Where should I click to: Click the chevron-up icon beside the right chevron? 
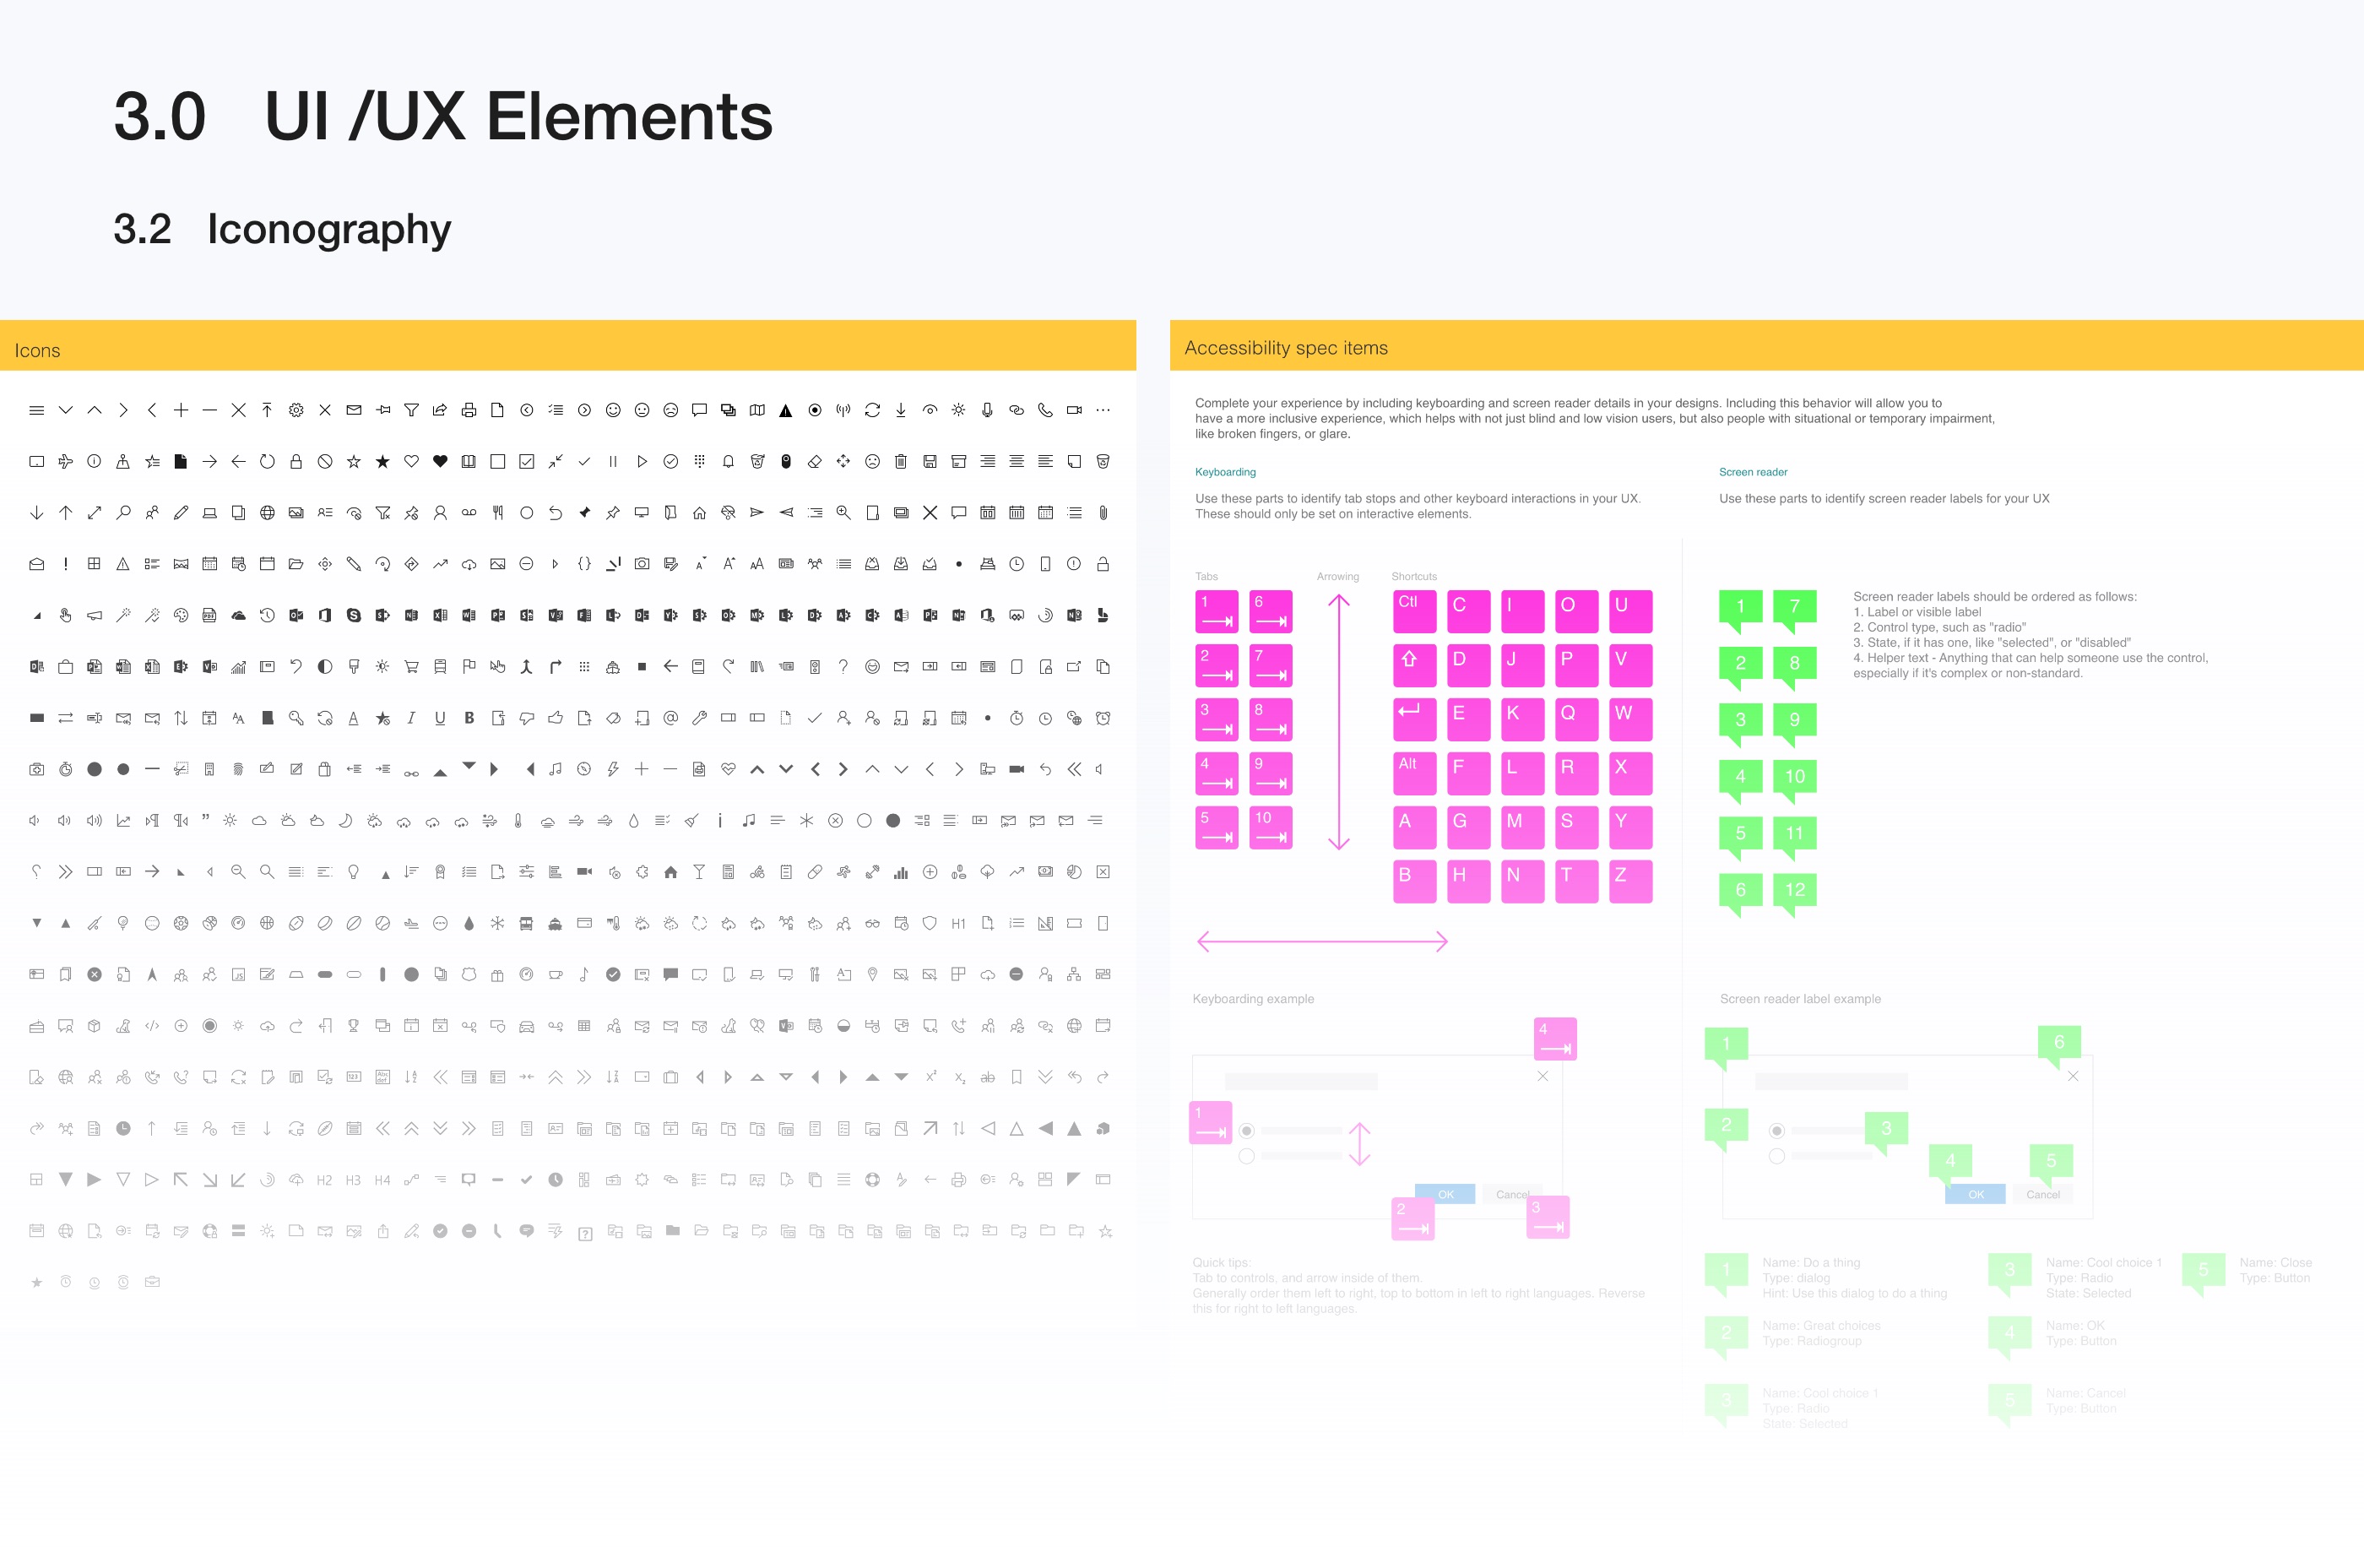[94, 410]
